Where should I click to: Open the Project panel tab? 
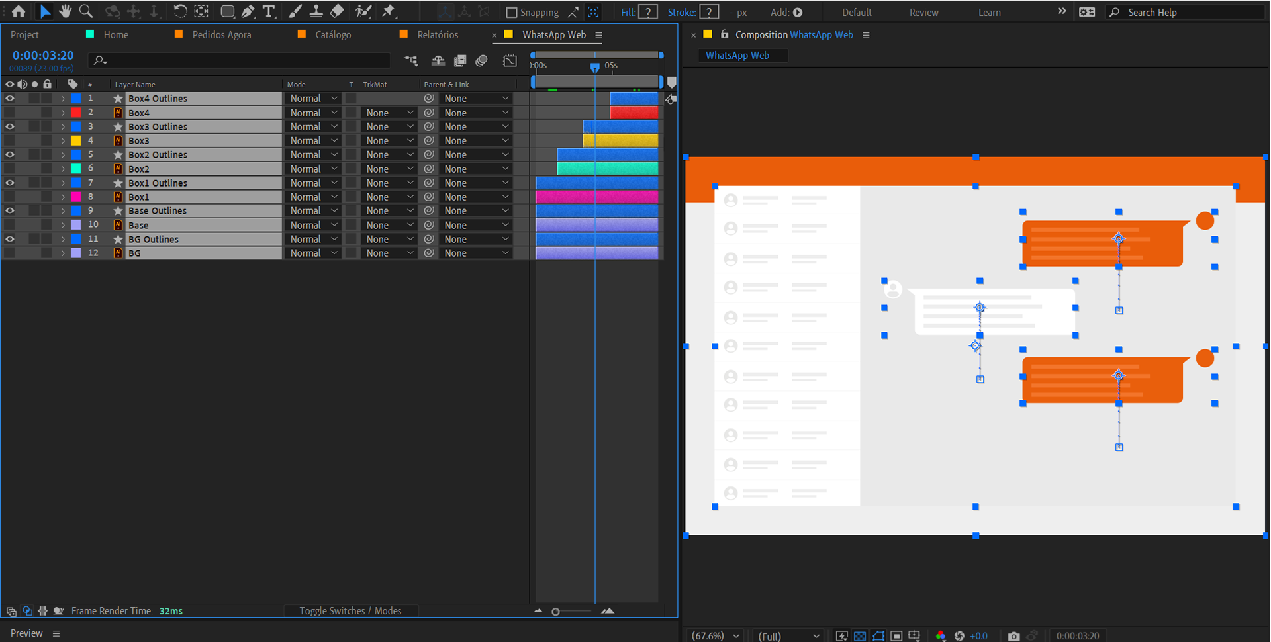click(24, 34)
